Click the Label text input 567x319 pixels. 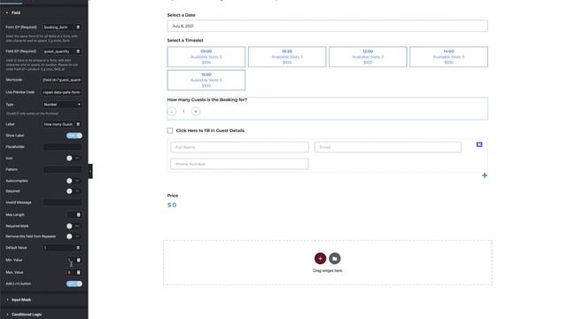58,124
